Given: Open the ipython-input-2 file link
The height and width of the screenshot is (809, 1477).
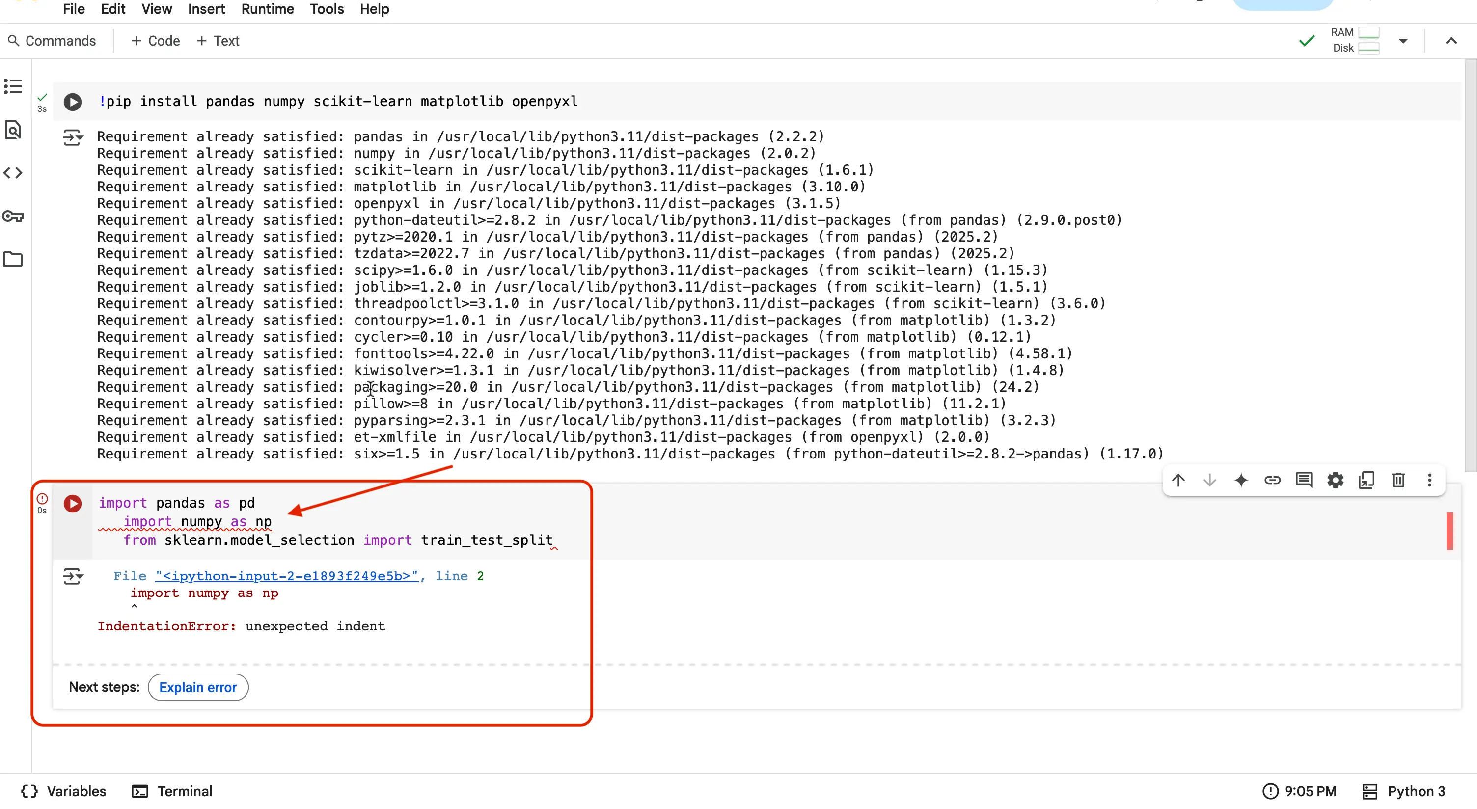Looking at the screenshot, I should click(287, 576).
